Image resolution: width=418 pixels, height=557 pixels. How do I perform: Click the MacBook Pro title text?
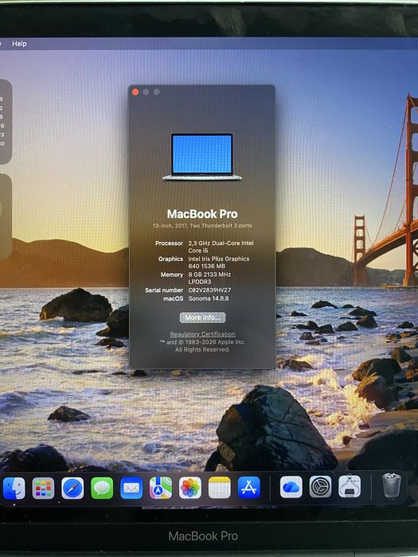202,214
